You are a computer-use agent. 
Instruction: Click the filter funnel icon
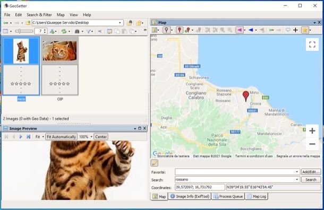point(89,31)
